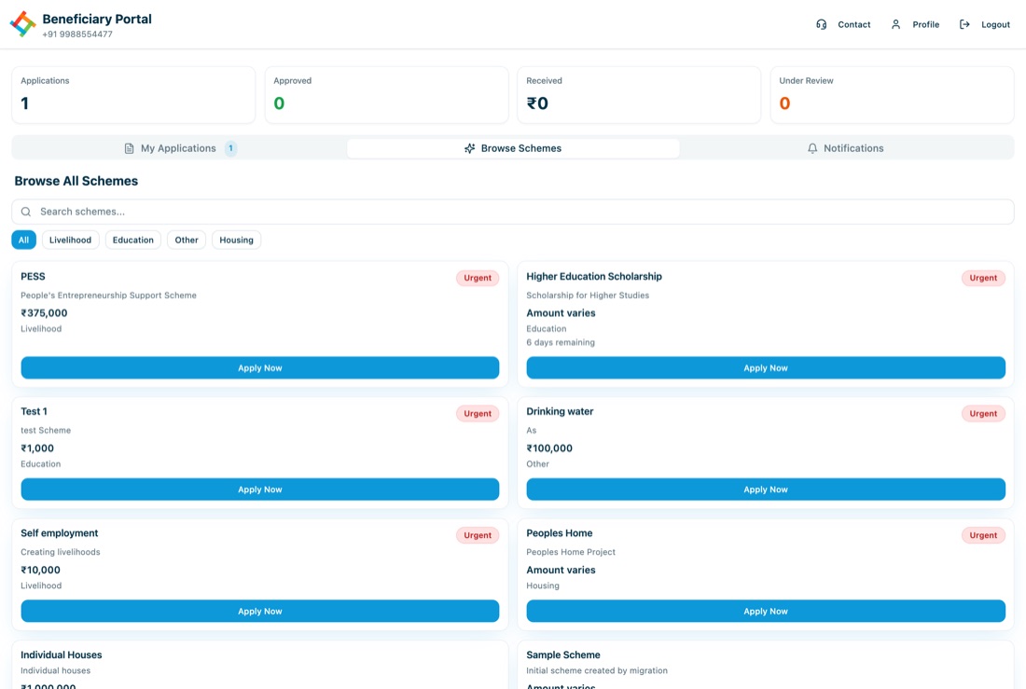Click the Urgent badge on Peoples Home
1026x689 pixels.
click(983, 535)
